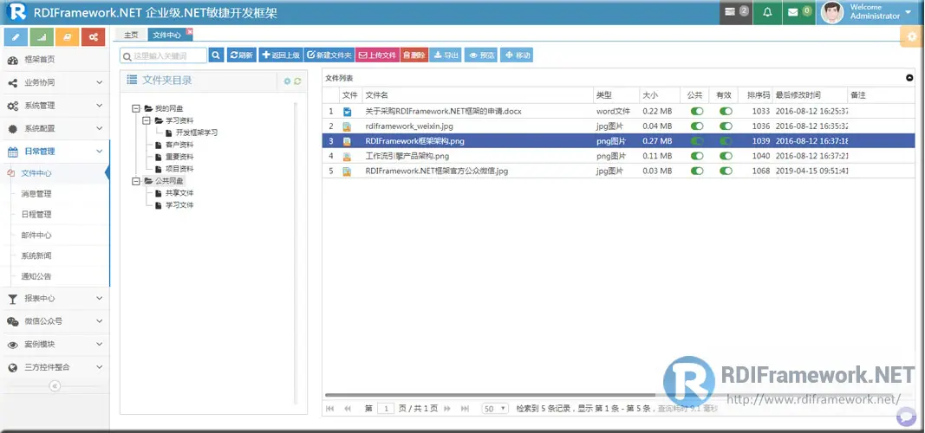The image size is (925, 433).
Task: Go to next page in pager
Action: [x=447, y=408]
